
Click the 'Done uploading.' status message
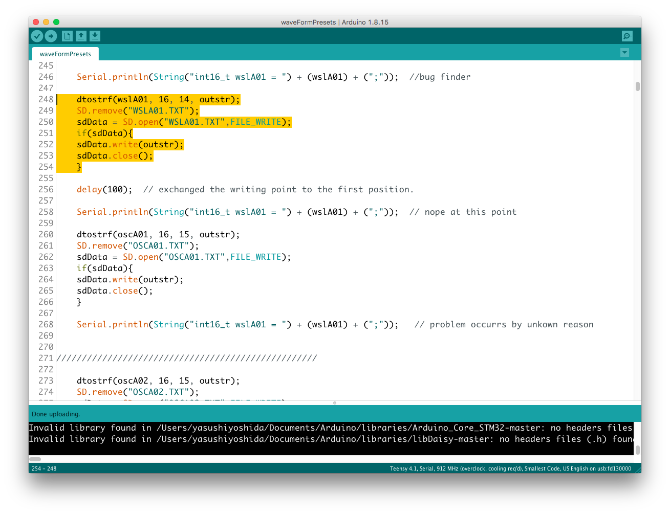pos(56,414)
